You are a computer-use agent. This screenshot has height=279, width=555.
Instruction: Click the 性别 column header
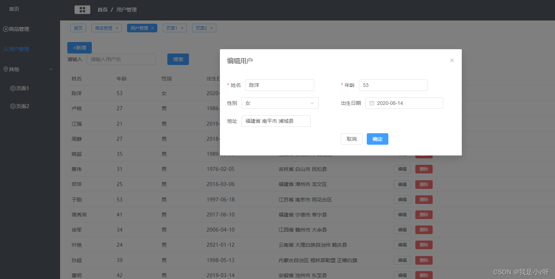click(167, 79)
